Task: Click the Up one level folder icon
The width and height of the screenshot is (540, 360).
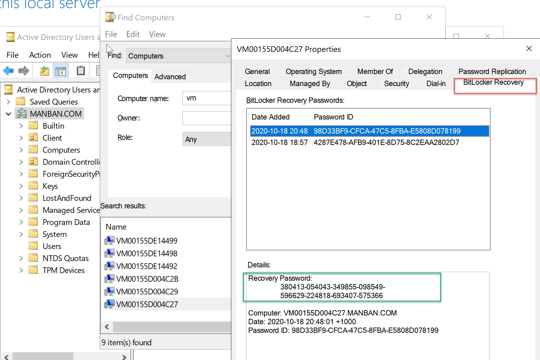Action: 44,70
